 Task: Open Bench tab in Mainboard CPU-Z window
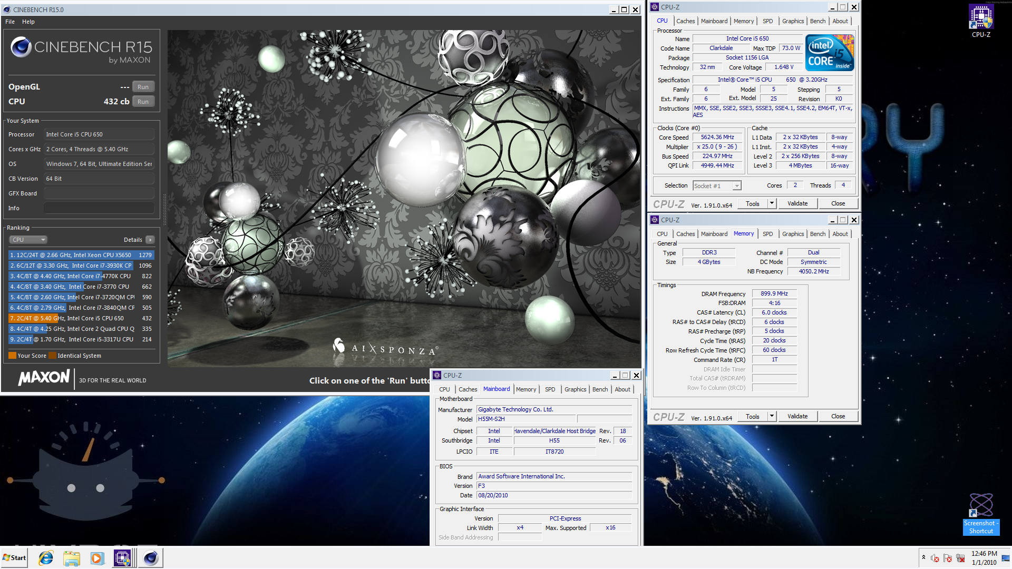click(600, 389)
